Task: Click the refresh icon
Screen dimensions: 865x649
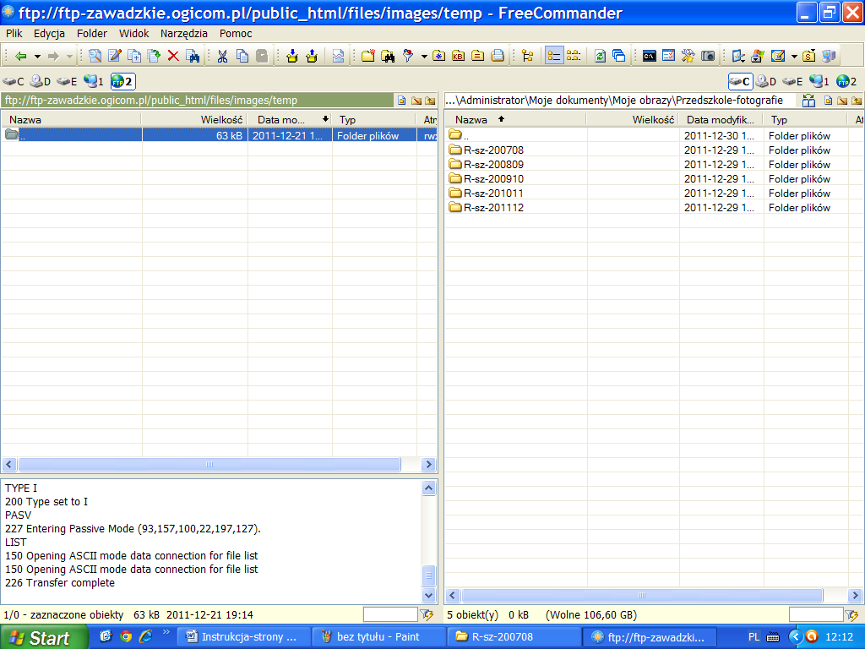Action: click(x=601, y=56)
